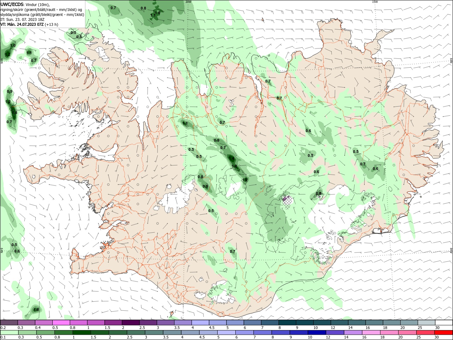Select the dark teal swatch labeled 8
Viewport: 453px width, 340px height.
point(287,323)
